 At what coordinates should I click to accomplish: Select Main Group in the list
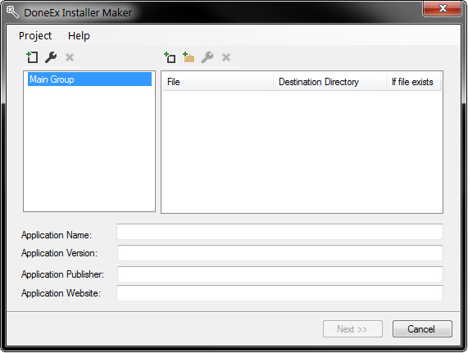coord(89,79)
